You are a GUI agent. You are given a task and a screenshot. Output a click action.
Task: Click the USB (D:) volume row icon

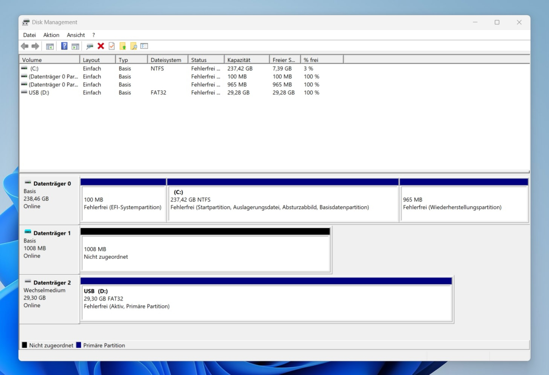(x=24, y=92)
